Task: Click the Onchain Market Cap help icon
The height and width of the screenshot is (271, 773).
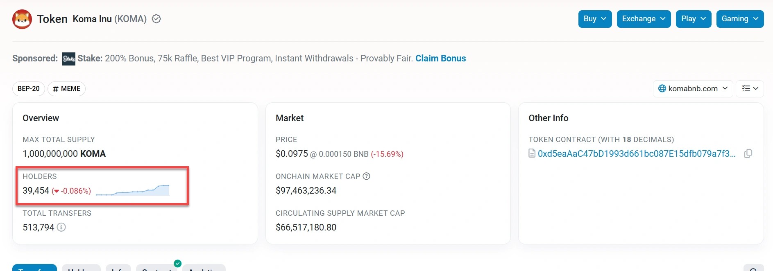Action: click(x=367, y=176)
